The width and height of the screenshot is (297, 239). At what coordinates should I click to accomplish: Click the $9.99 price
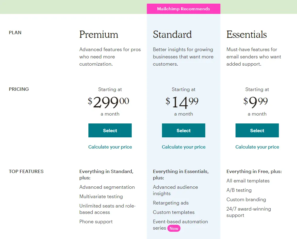tap(256, 102)
